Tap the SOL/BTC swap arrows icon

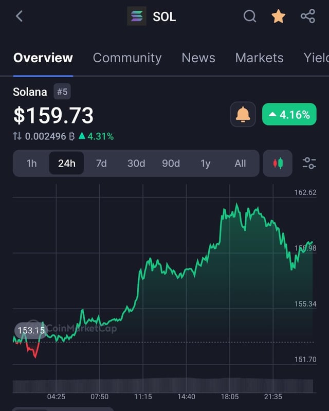tap(17, 136)
